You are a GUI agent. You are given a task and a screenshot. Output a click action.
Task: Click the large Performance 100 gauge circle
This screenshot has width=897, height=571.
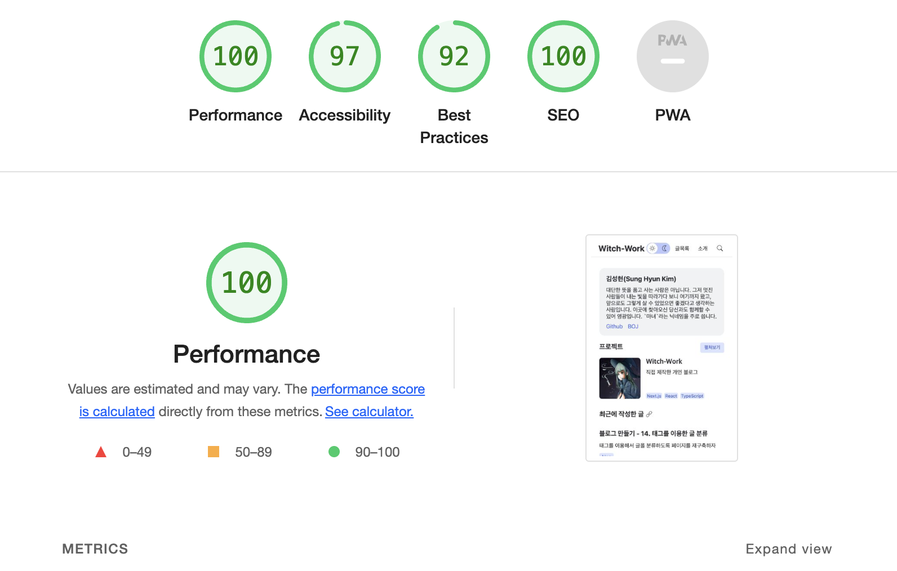tap(247, 283)
